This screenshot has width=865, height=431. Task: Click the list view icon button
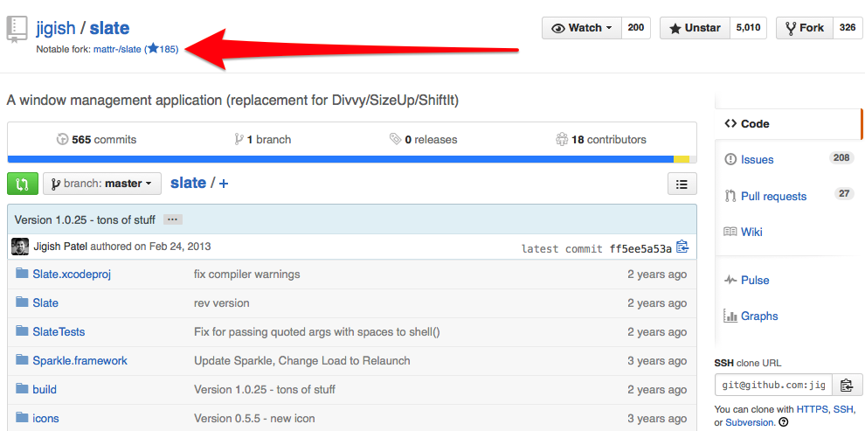pyautogui.click(x=682, y=184)
